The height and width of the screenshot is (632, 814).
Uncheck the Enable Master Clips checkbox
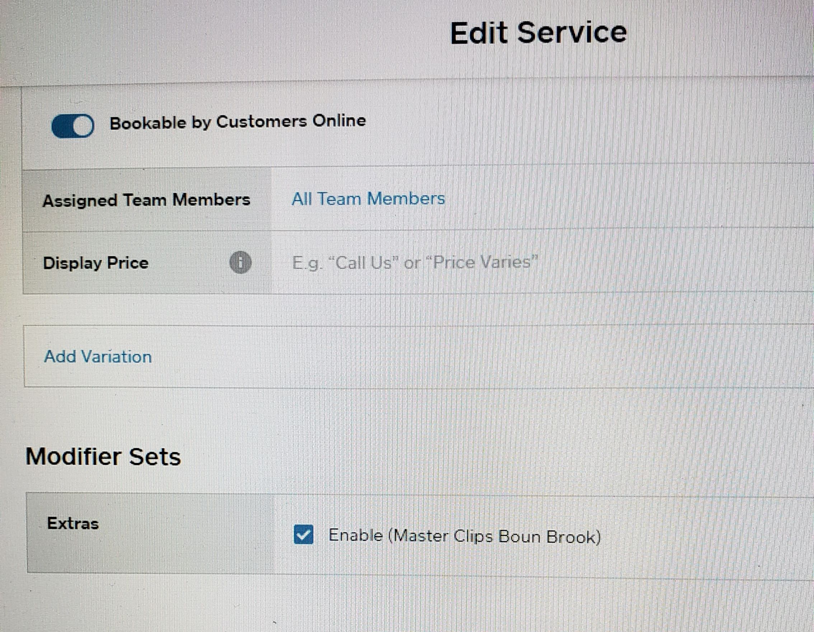point(303,535)
